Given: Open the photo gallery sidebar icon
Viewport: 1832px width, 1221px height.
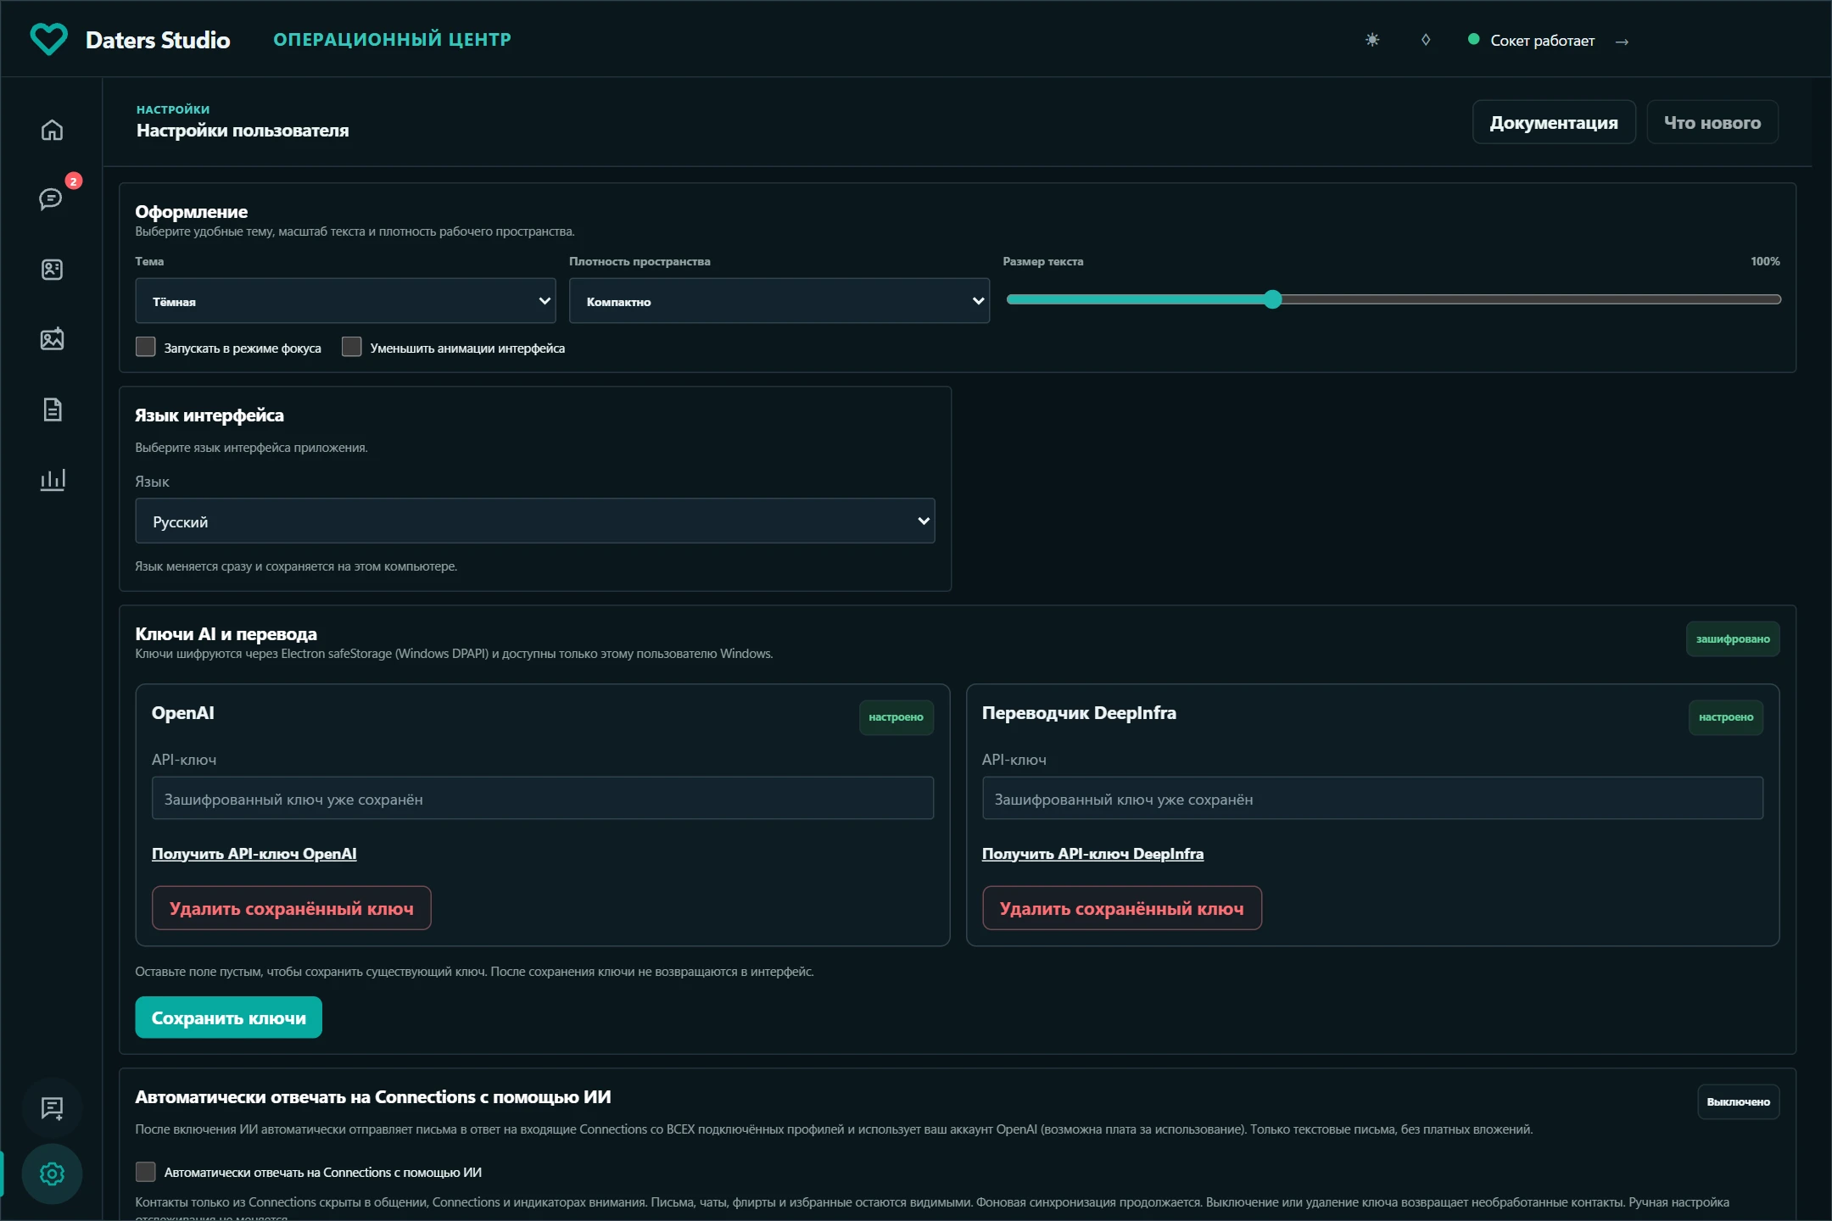Looking at the screenshot, I should (x=52, y=339).
